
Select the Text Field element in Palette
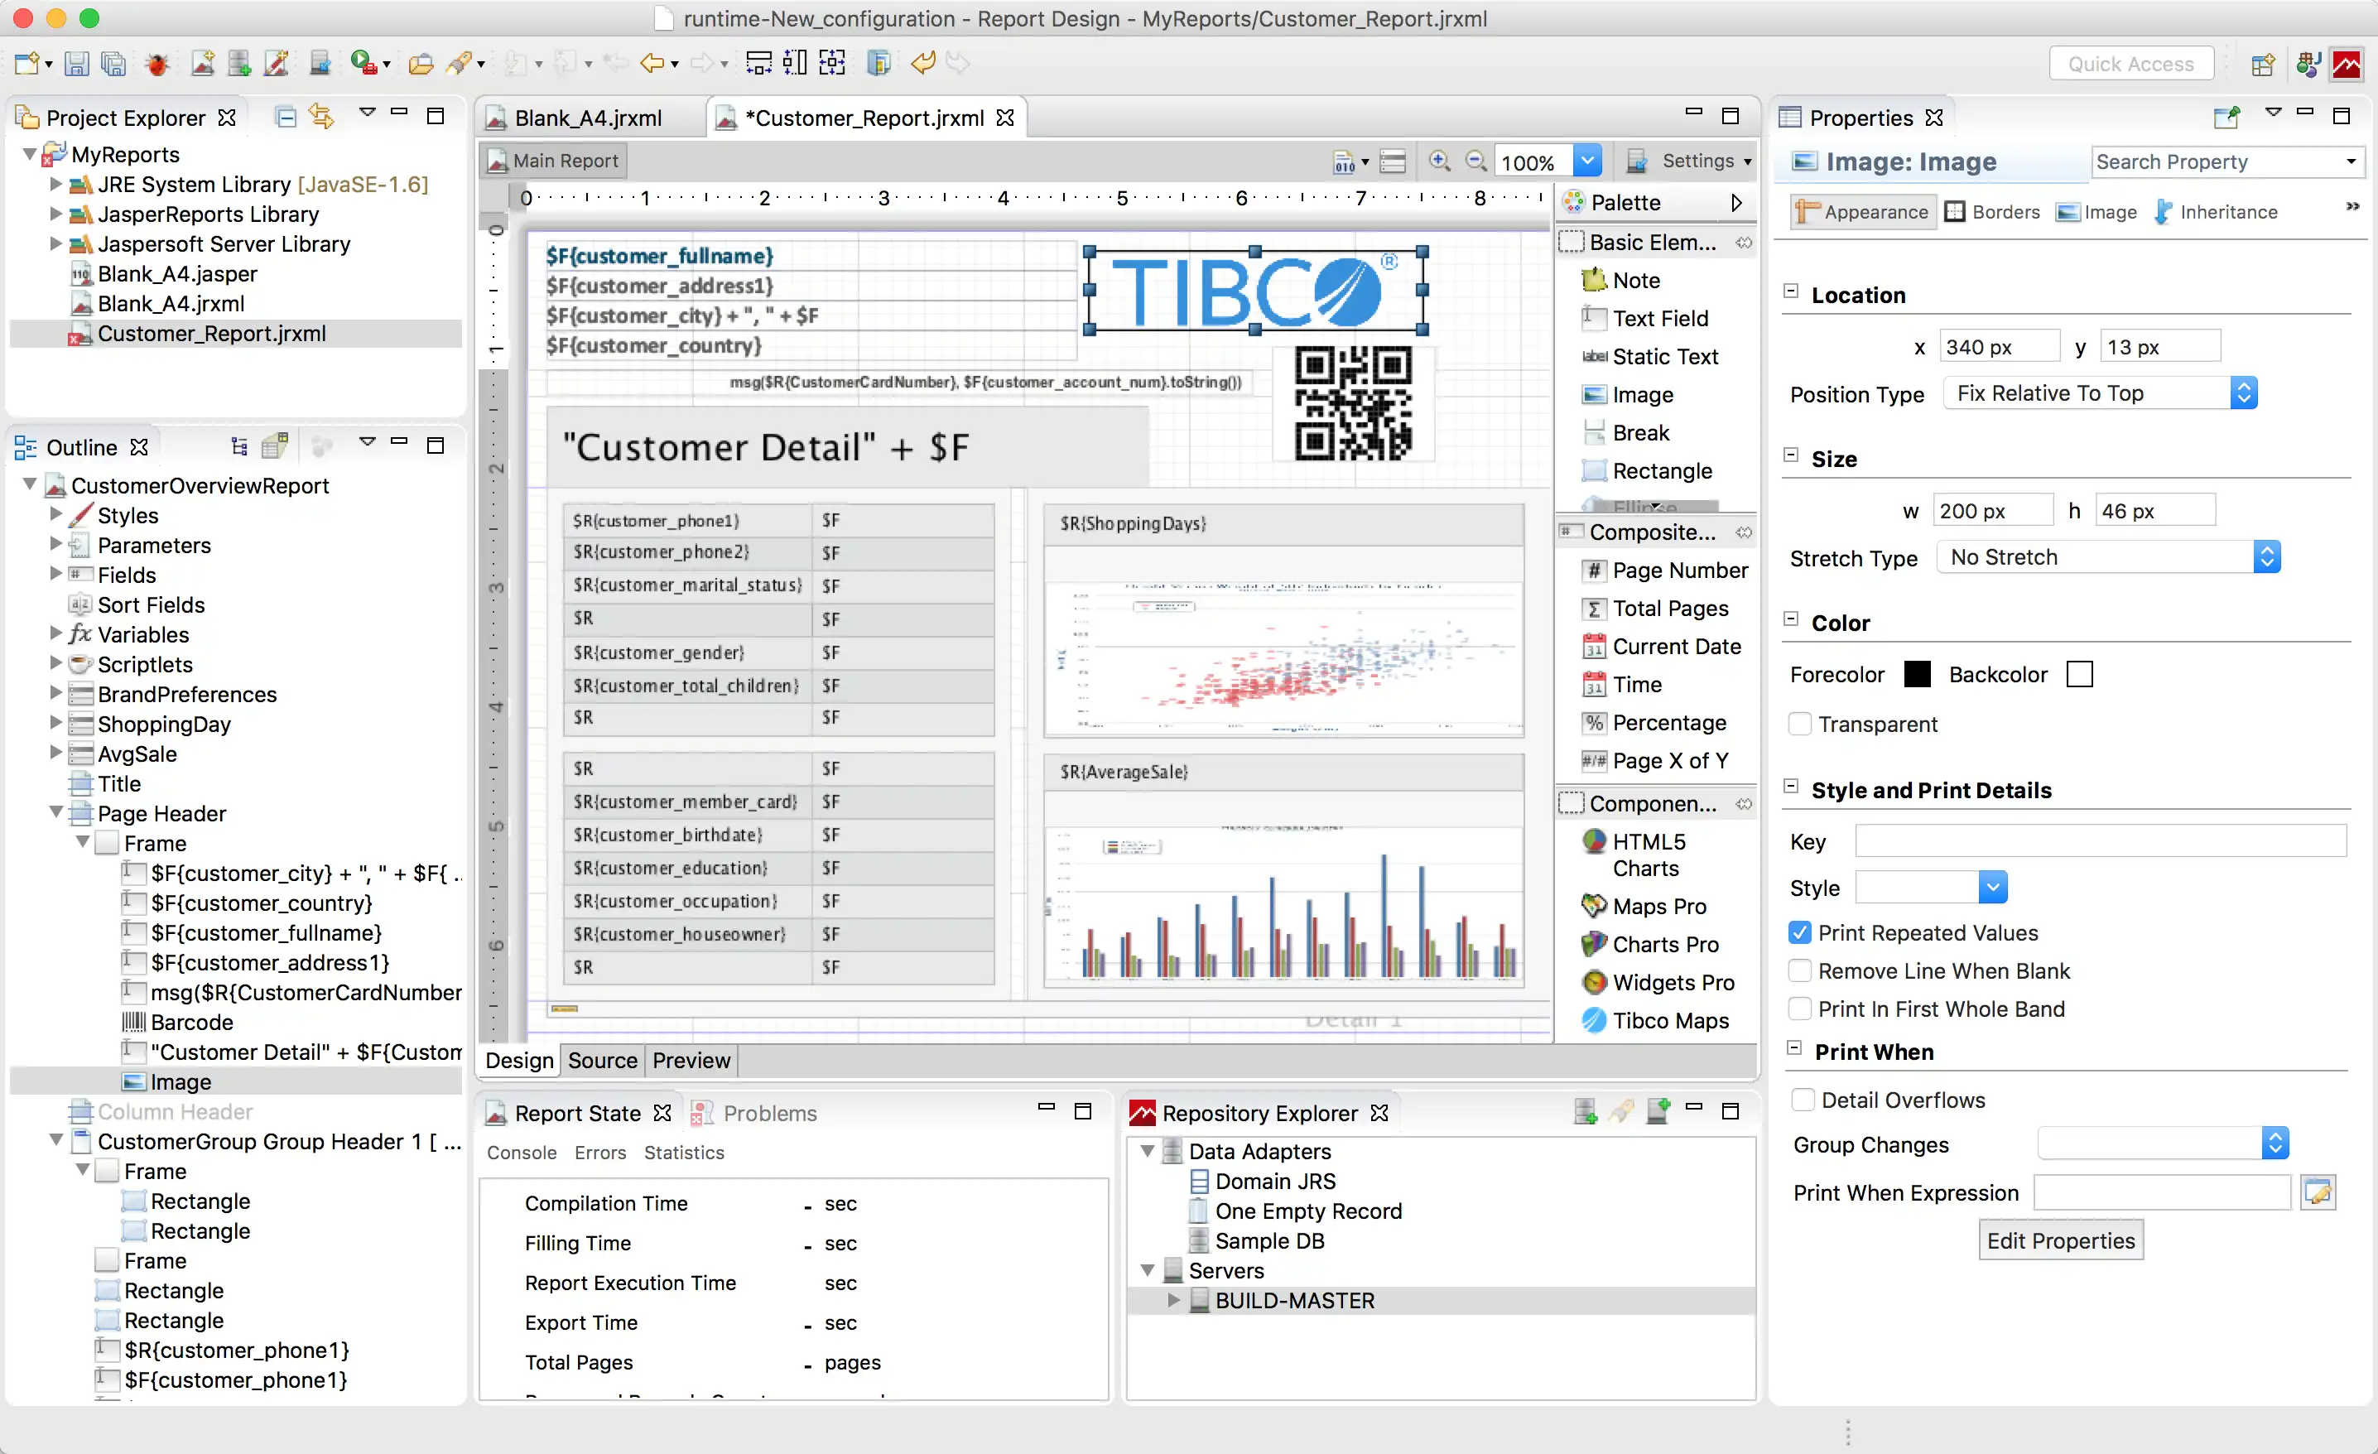[1660, 319]
